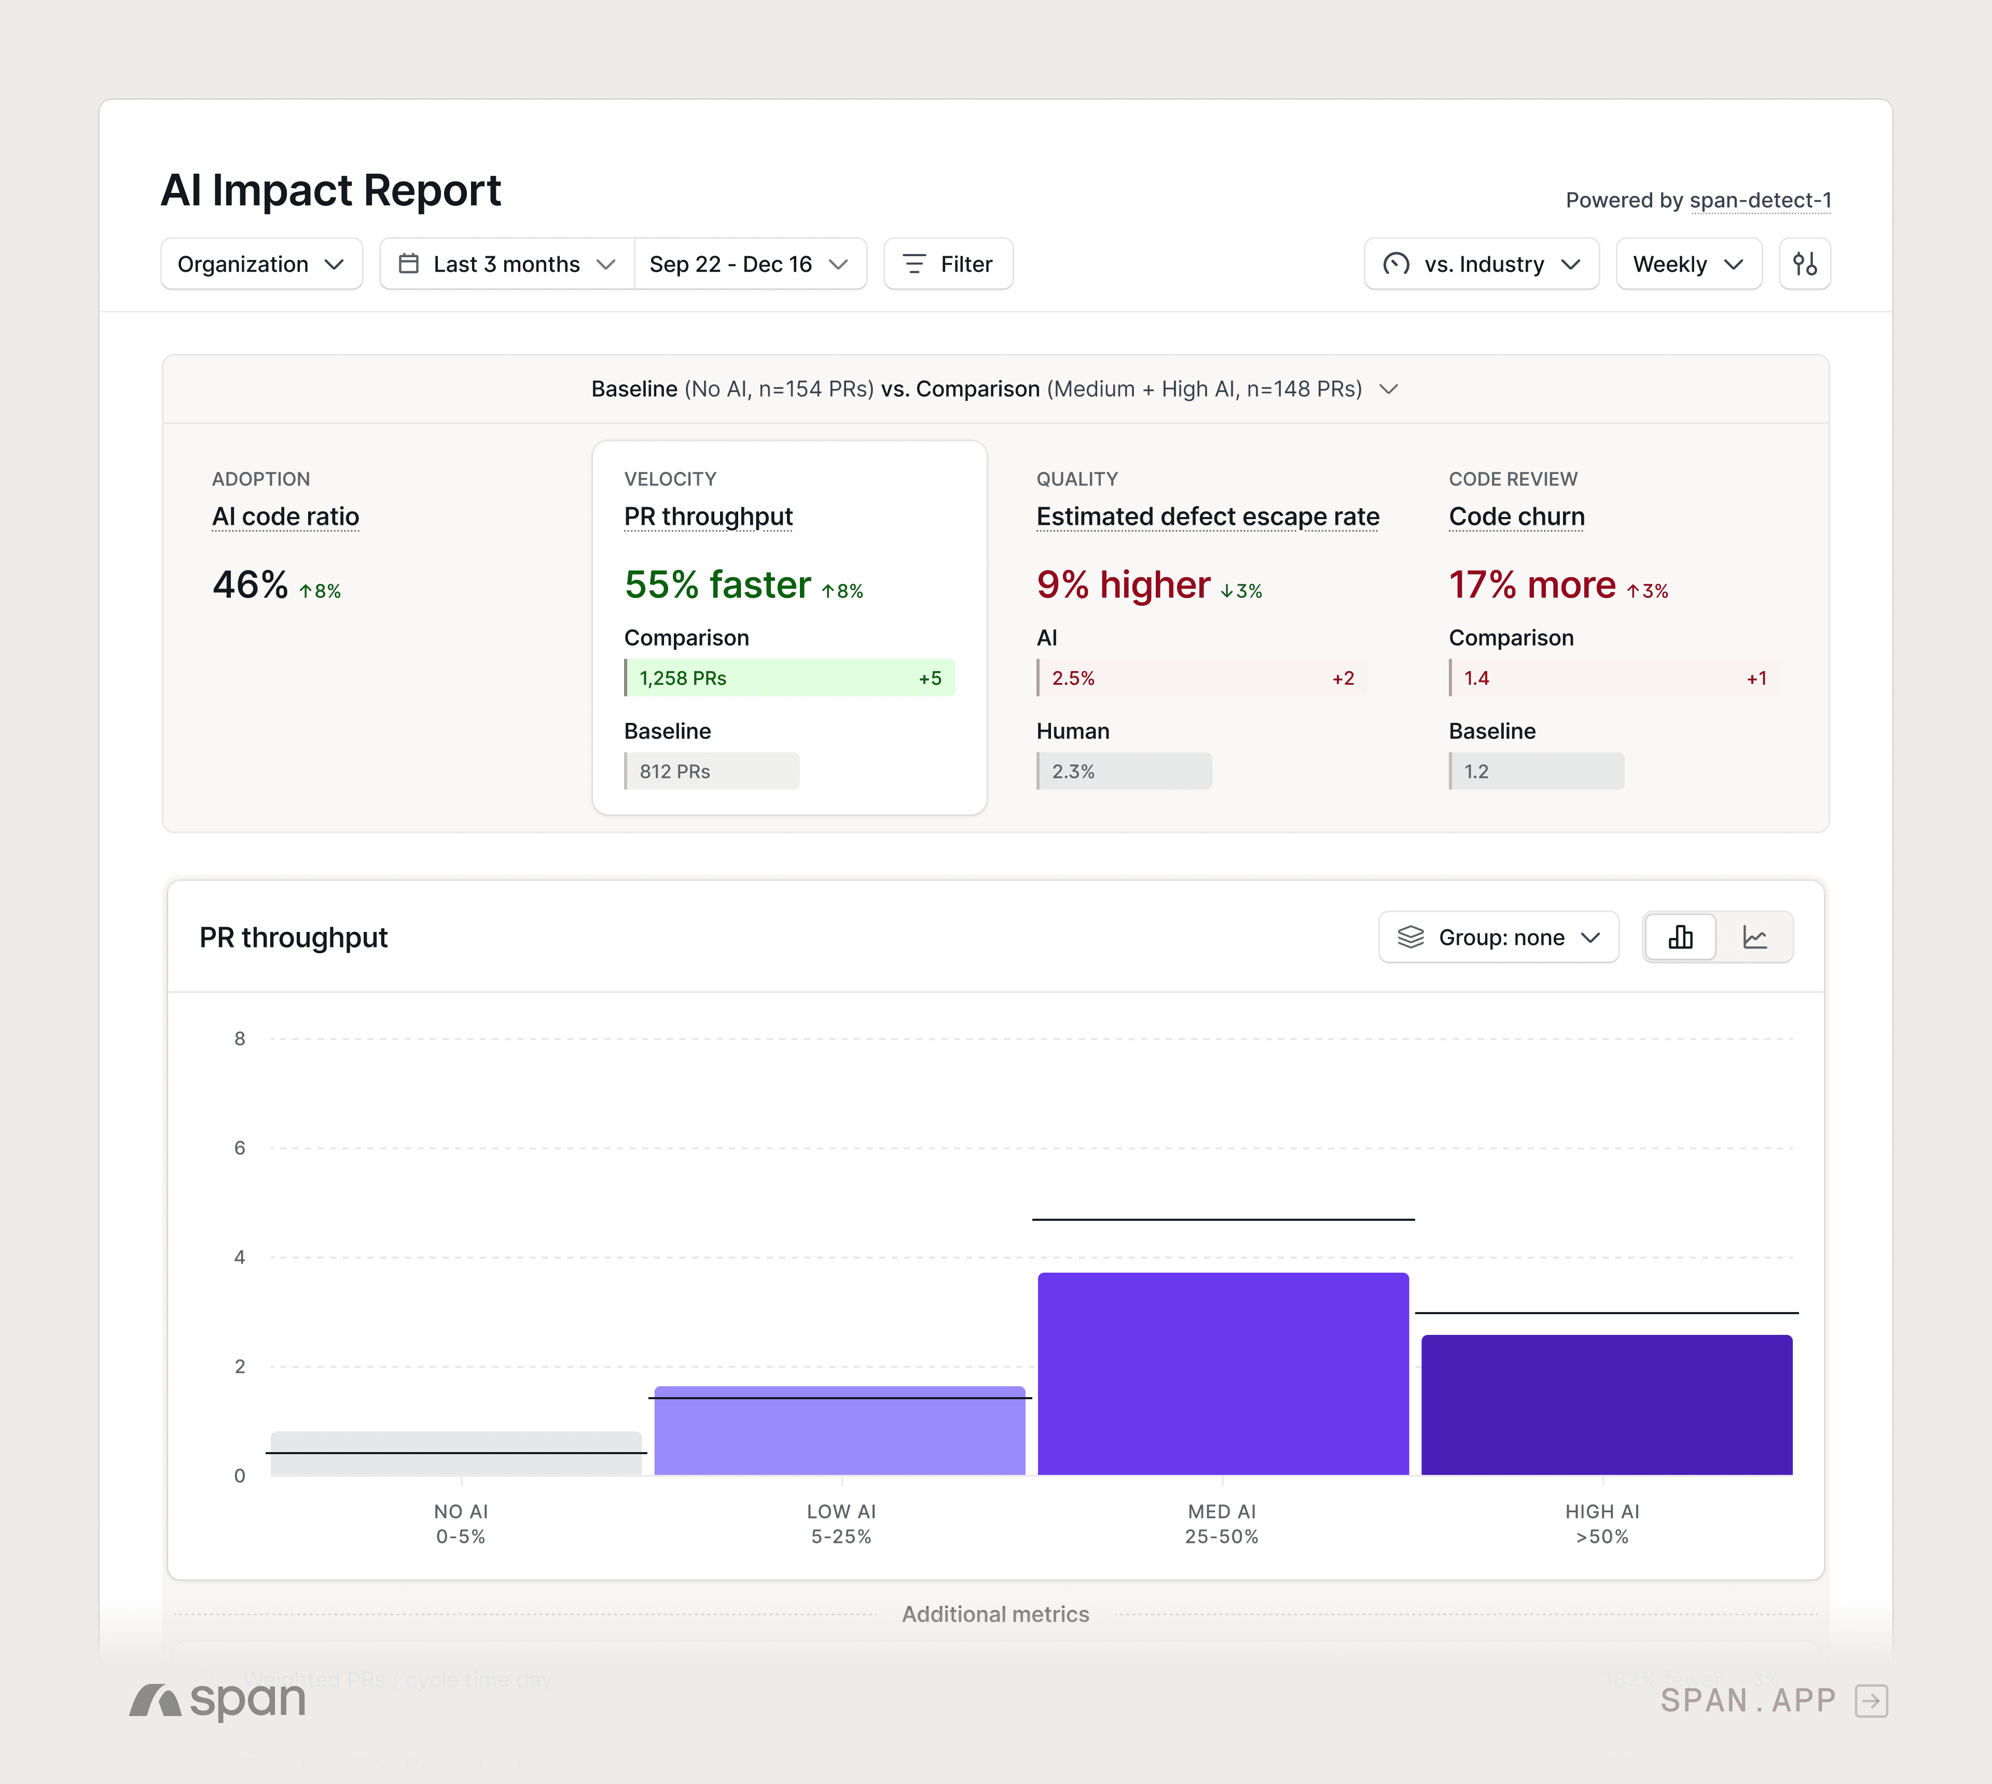Click the AI code ratio metric label
Viewport: 1992px width, 1784px height.
(285, 517)
